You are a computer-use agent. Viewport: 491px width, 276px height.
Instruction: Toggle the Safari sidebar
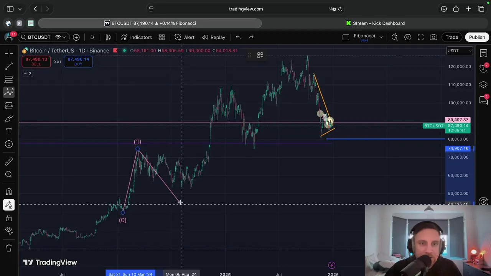(x=10, y=9)
